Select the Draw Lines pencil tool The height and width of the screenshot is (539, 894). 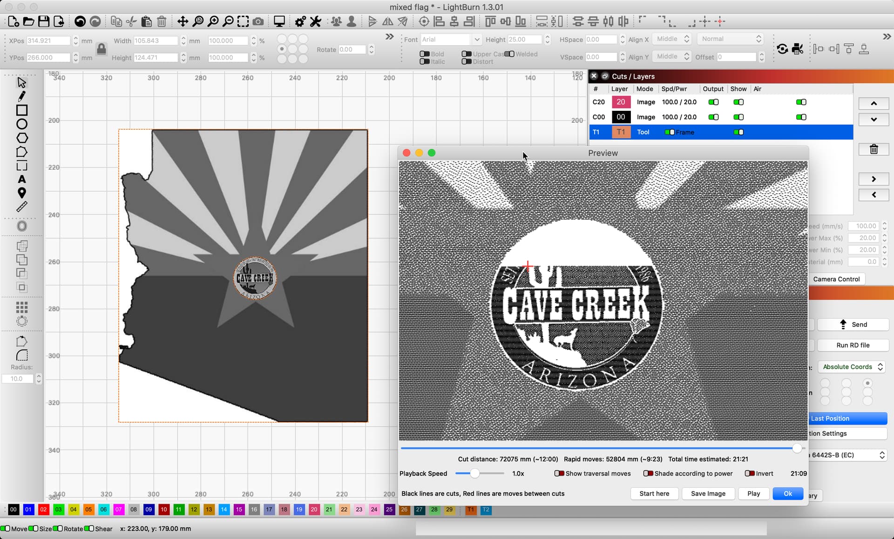(x=21, y=96)
